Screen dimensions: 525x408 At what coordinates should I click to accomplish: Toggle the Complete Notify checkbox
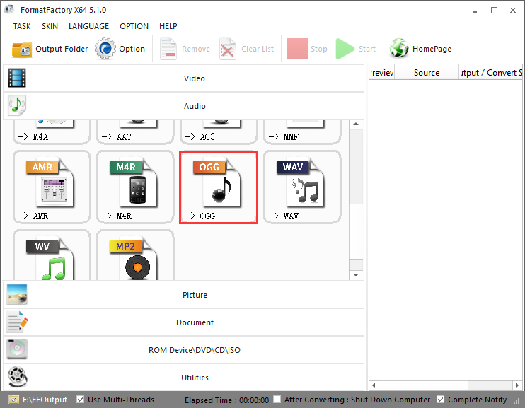[441, 400]
